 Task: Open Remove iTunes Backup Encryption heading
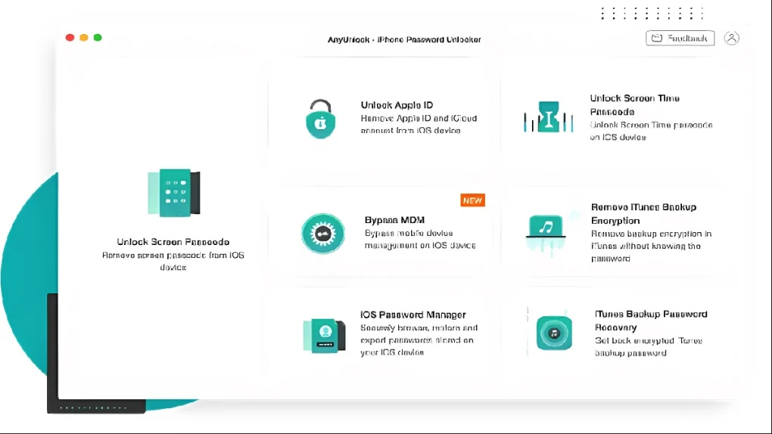(643, 213)
